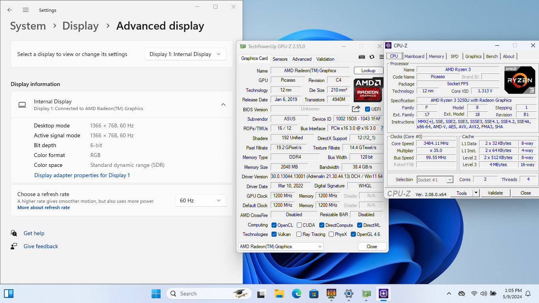The height and width of the screenshot is (303, 539).
Task: Go back with the Settings back arrow
Action: [10, 10]
